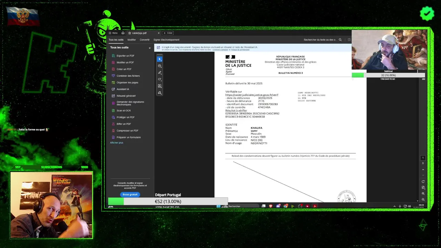This screenshot has height=248, width=441.
Task: Click the Essai gratuit button
Action: coord(130,194)
